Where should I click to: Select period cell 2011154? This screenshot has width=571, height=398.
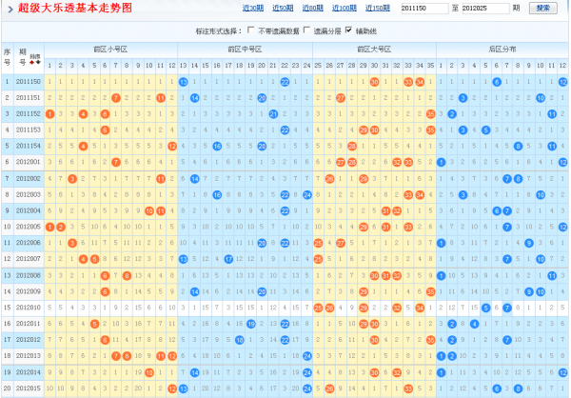click(x=29, y=146)
